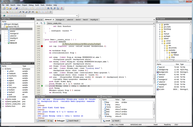The width and height of the screenshot is (193, 127).
Task: Open the Debug menu
Action: click(31, 5)
